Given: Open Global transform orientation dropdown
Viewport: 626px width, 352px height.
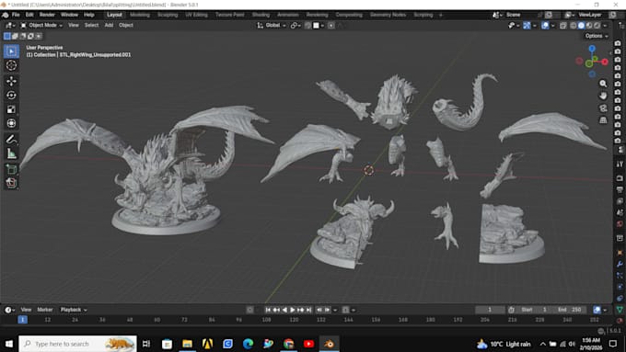Looking at the screenshot, I should pyautogui.click(x=271, y=26).
